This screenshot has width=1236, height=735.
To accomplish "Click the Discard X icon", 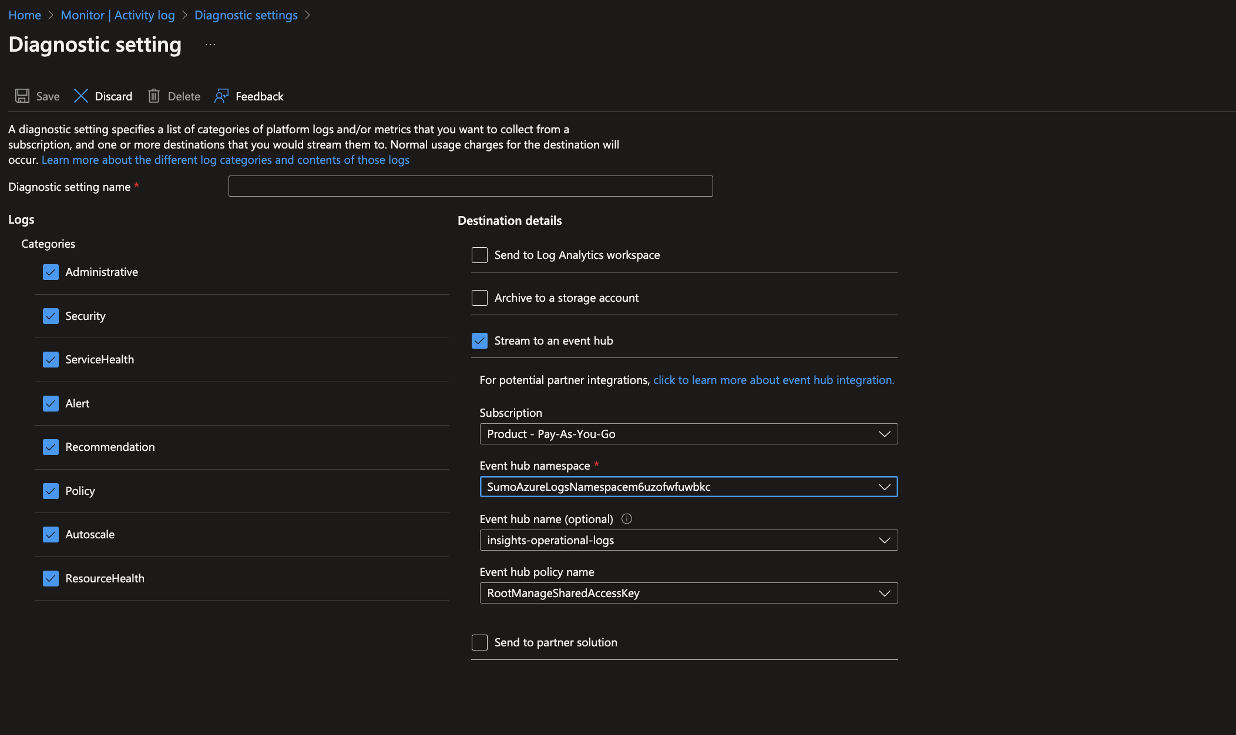I will 81,96.
